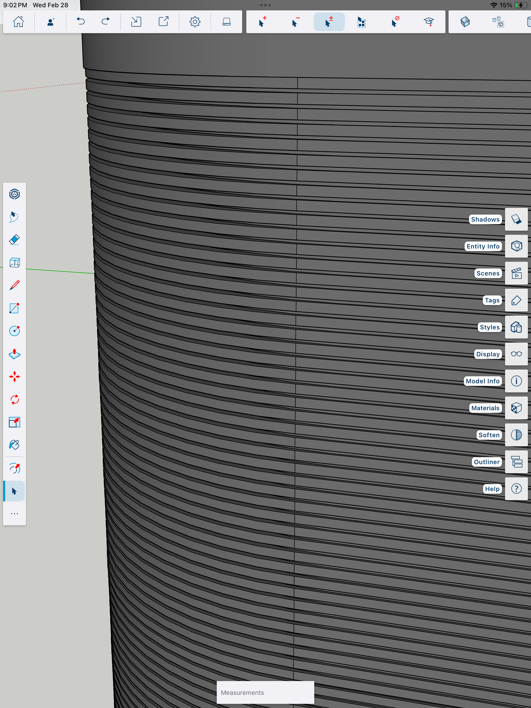Tap the Home icon
Image resolution: width=531 pixels, height=708 pixels.
tap(18, 22)
